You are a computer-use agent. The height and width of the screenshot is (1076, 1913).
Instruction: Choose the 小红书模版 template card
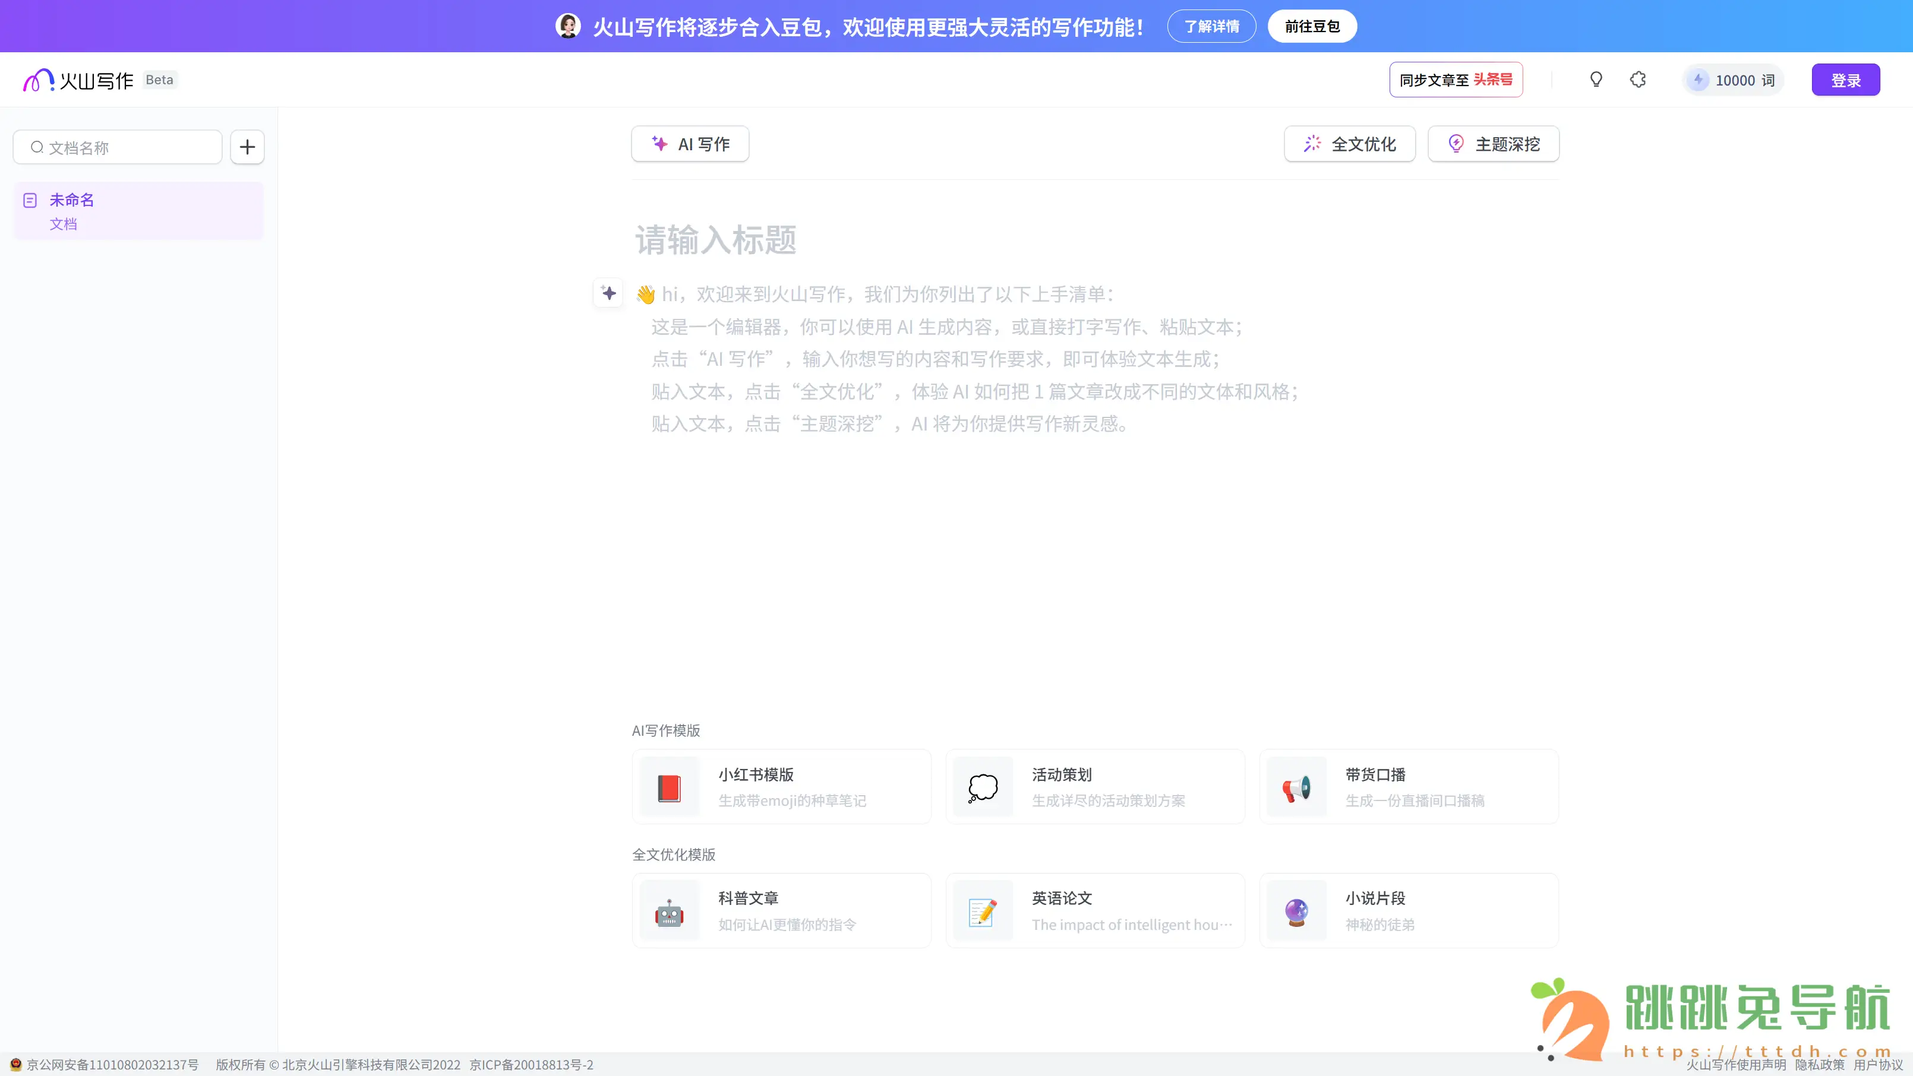[781, 787]
